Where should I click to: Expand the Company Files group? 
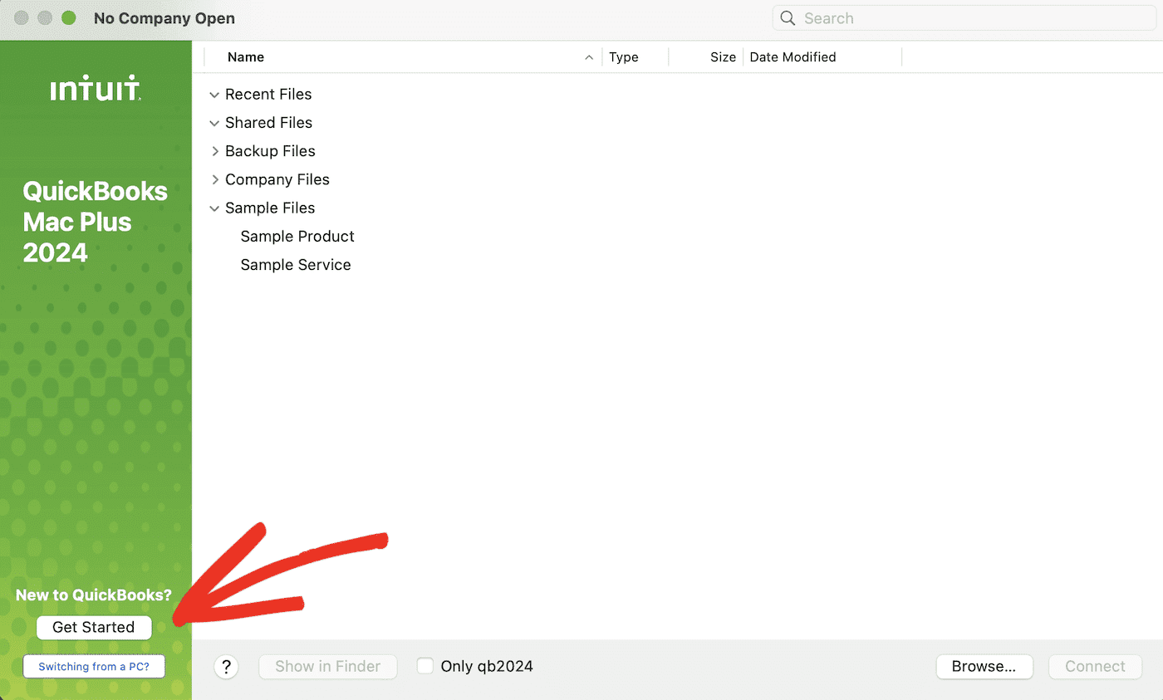pyautogui.click(x=214, y=179)
